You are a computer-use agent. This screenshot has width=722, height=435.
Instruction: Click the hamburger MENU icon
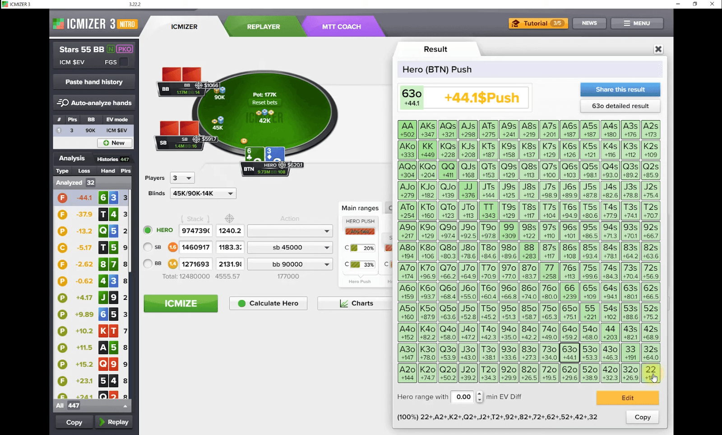(627, 23)
